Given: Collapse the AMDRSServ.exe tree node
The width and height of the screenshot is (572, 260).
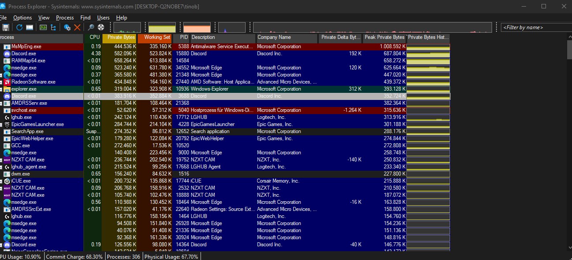Looking at the screenshot, I should [x=1, y=103].
